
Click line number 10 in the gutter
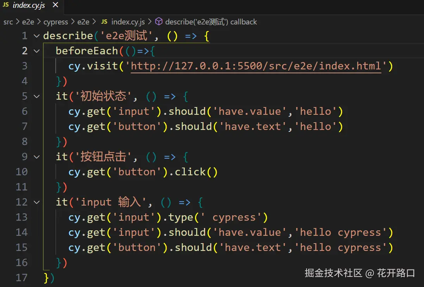[21, 172]
